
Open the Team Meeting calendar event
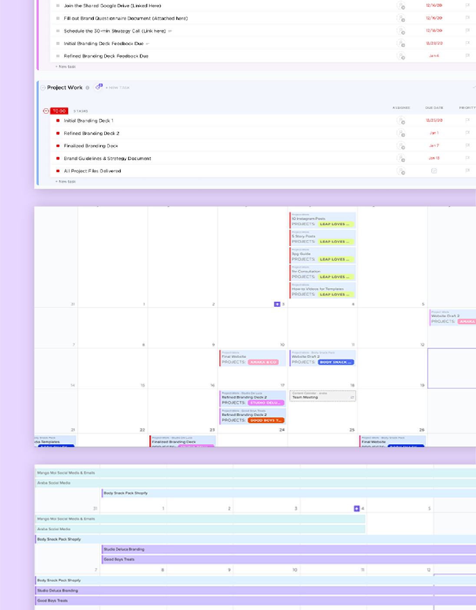pos(322,397)
